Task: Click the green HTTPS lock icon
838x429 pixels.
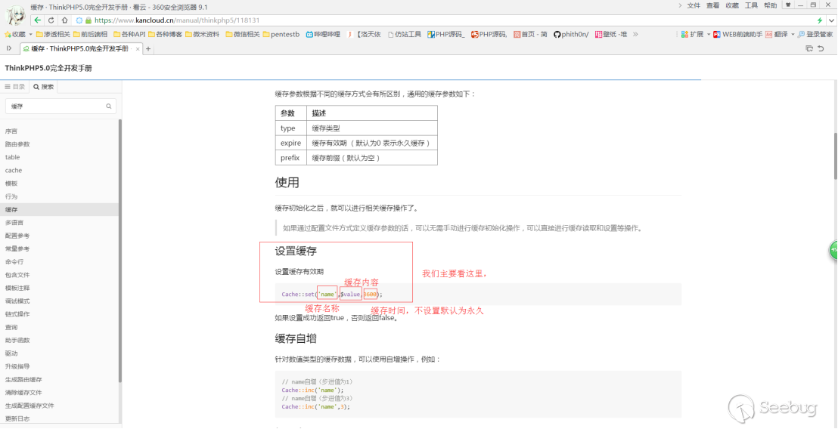Action: point(88,20)
